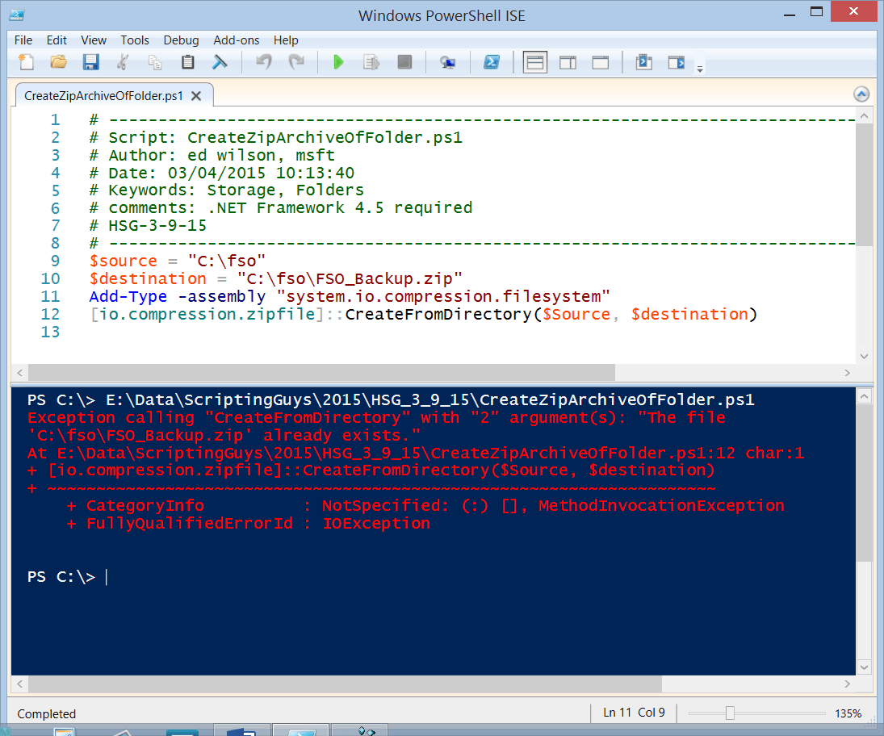Show Command Add-on pane icon
Screen dimensions: 884x736
point(677,62)
